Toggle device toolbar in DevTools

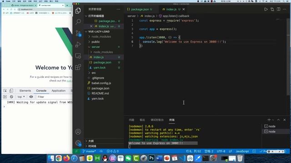11,91
